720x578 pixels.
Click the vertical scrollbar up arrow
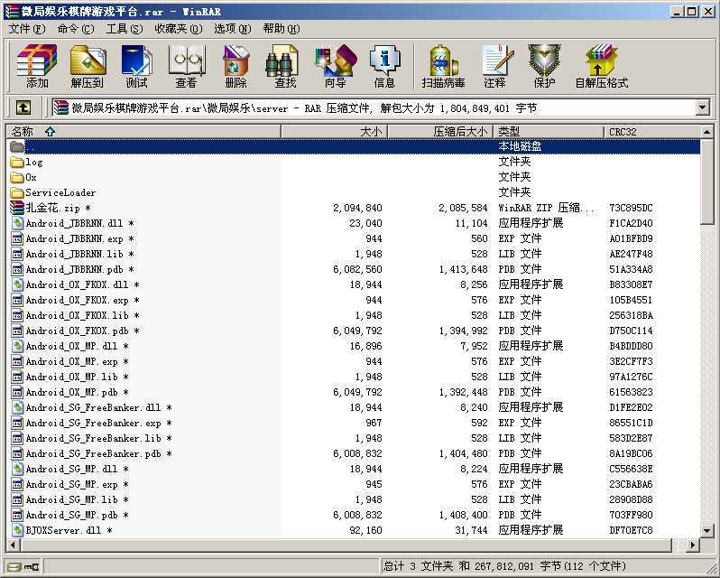[x=707, y=133]
